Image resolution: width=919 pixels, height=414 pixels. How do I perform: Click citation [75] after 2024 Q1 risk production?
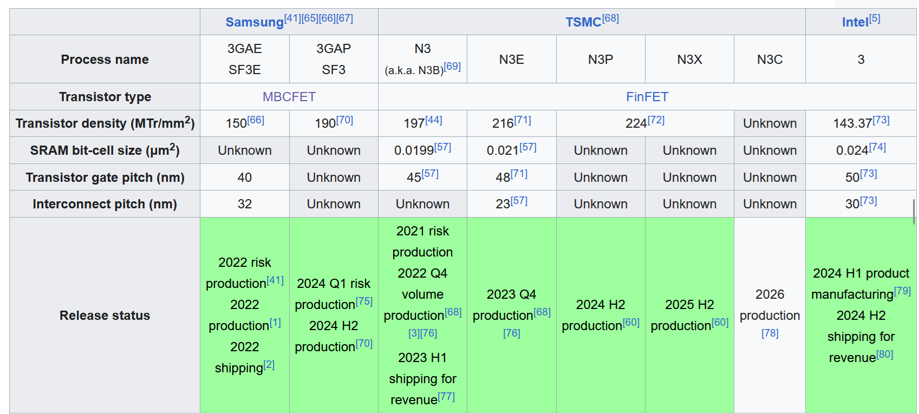[364, 301]
